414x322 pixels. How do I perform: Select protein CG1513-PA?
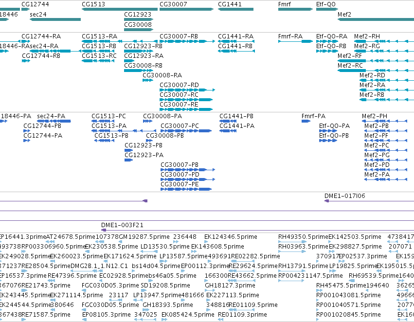tap(109, 126)
